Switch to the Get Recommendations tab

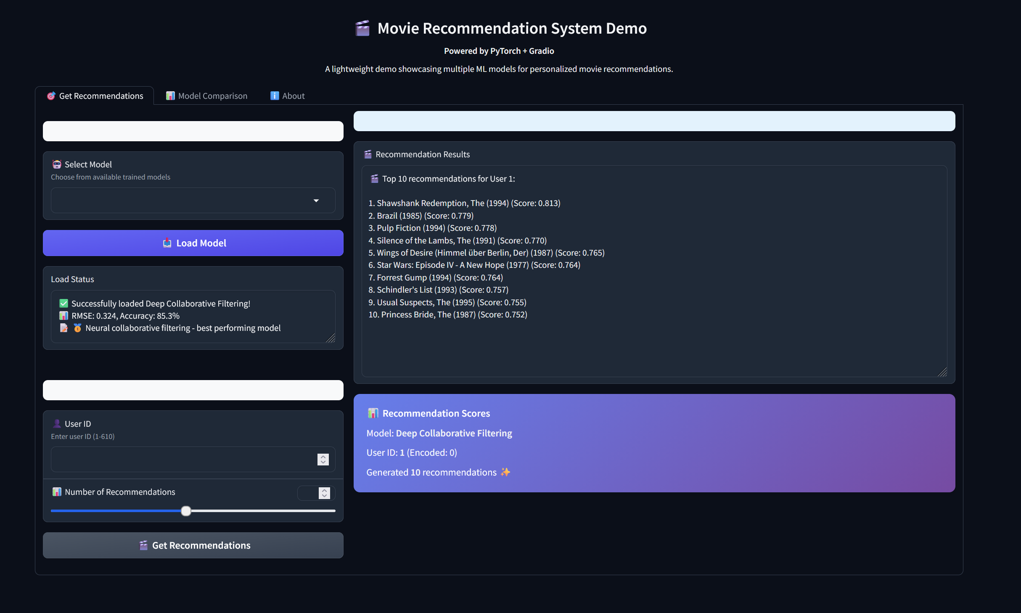95,96
